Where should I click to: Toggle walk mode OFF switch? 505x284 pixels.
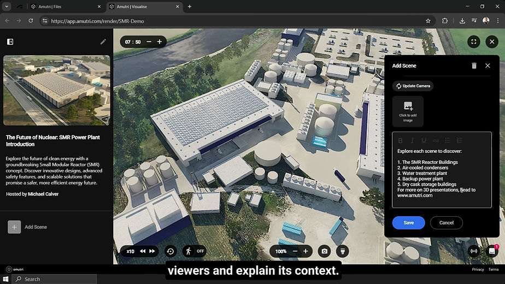(201, 251)
